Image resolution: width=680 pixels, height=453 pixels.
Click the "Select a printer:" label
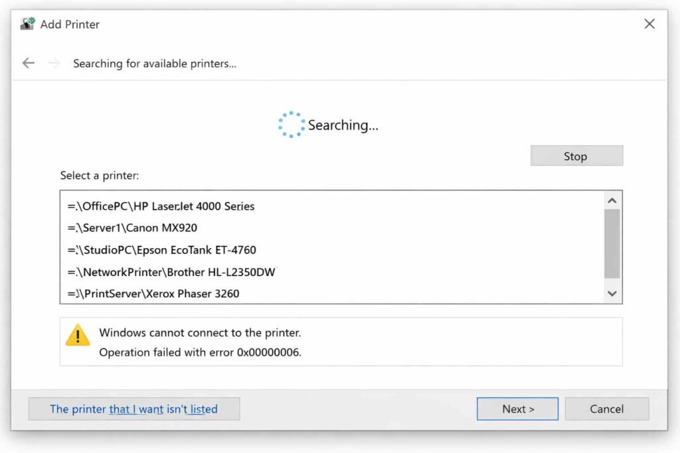click(100, 176)
